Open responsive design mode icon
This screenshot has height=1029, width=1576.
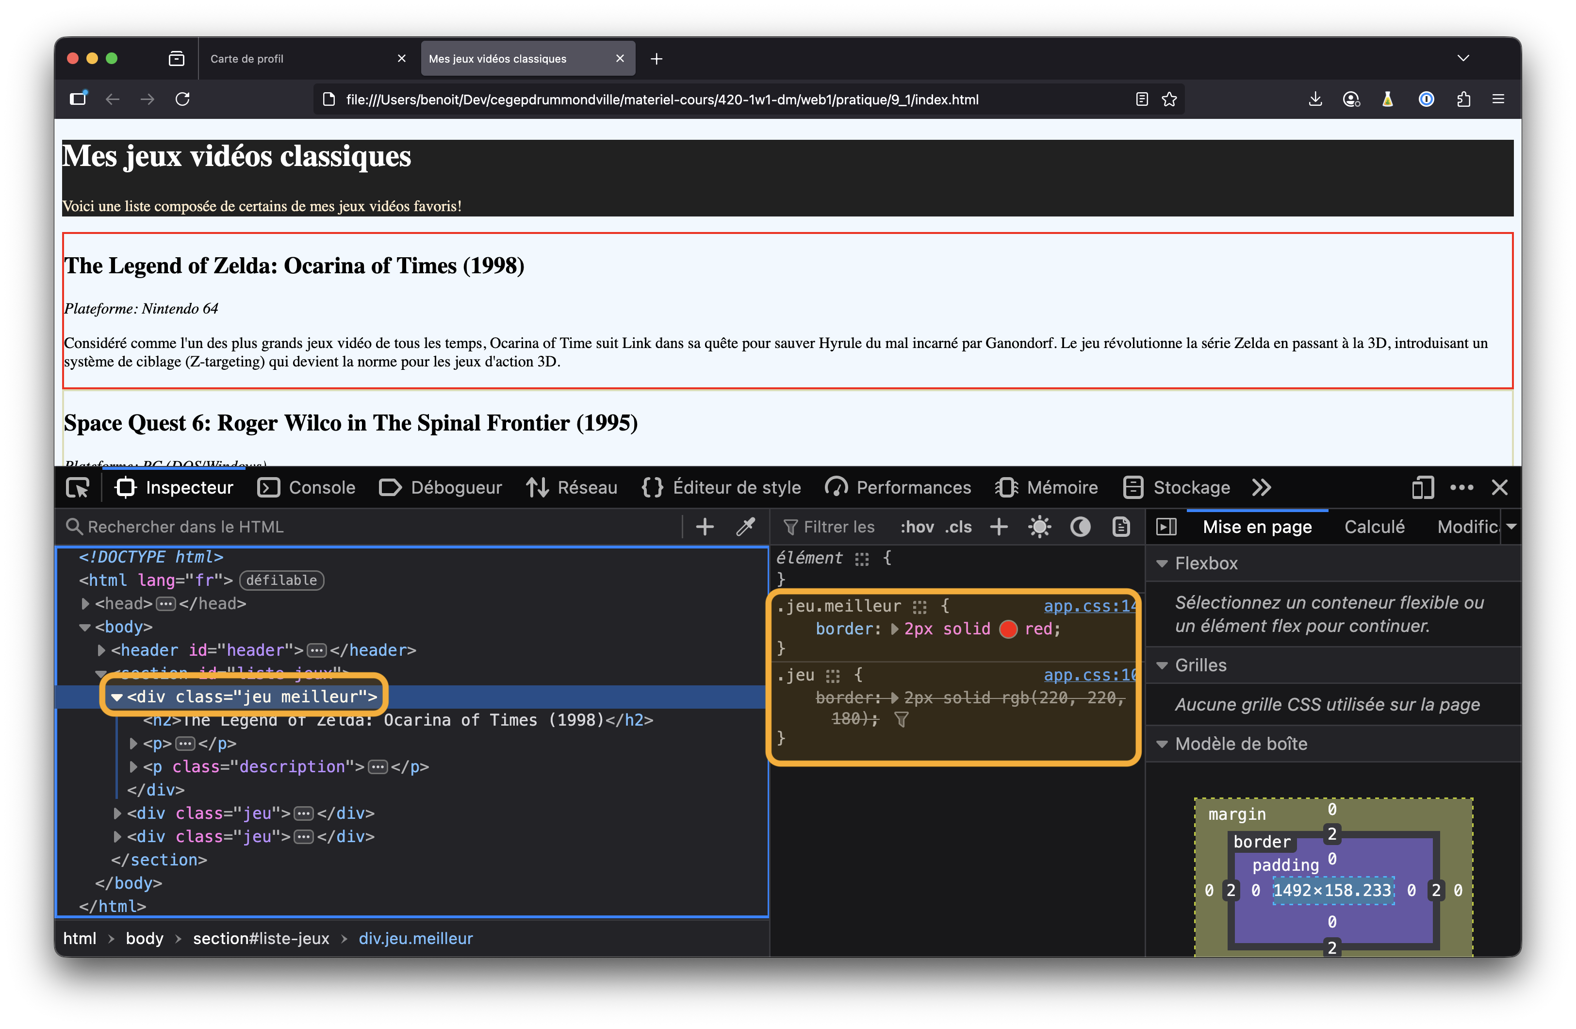pos(1422,488)
